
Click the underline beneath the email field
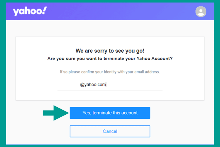coord(110,90)
